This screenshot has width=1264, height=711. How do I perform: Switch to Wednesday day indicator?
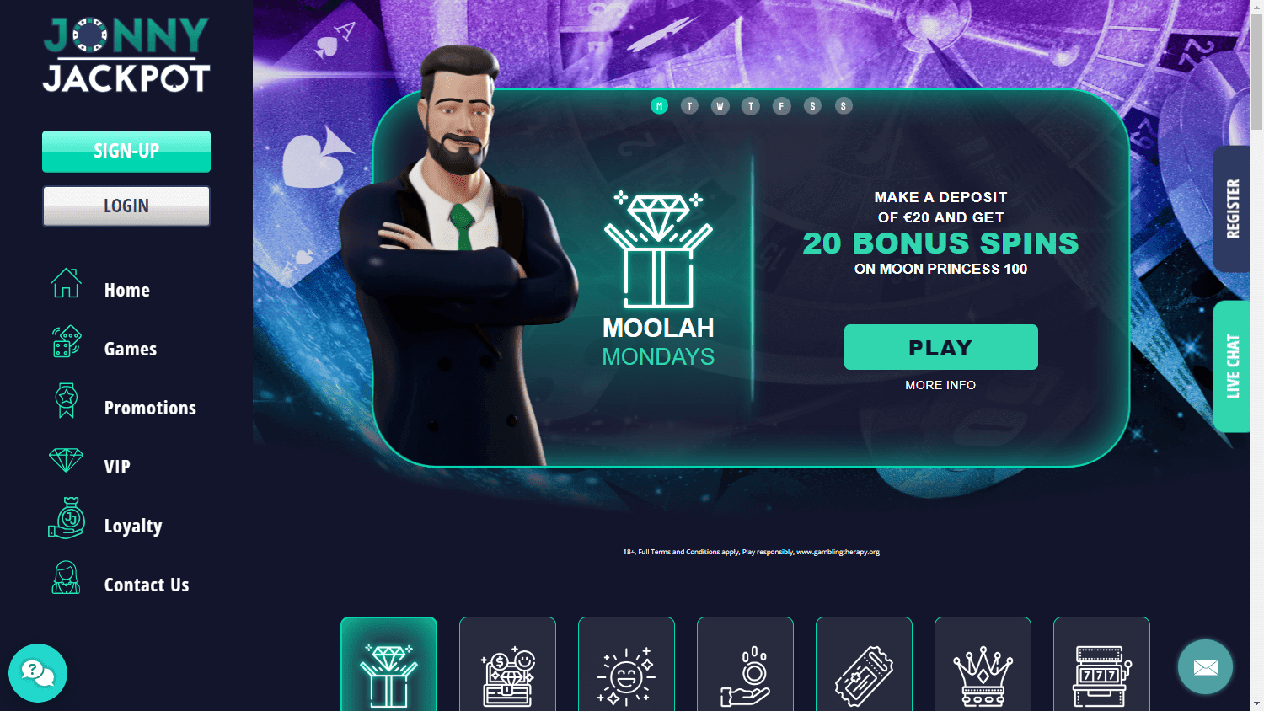click(720, 106)
